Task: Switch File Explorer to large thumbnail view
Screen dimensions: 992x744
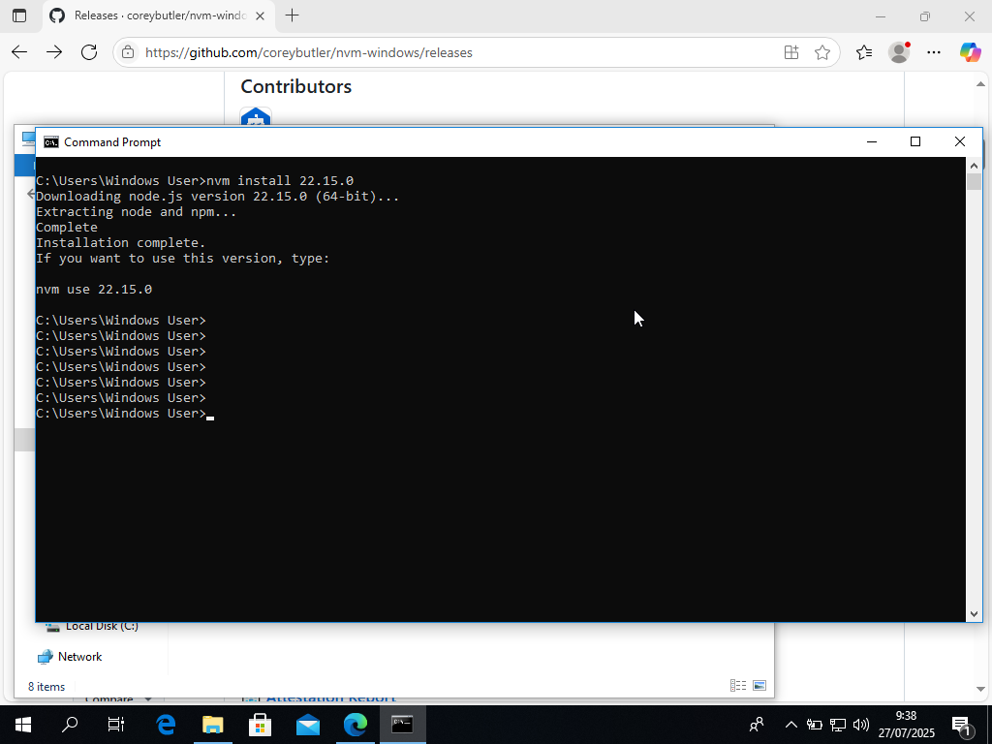Action: tap(760, 685)
